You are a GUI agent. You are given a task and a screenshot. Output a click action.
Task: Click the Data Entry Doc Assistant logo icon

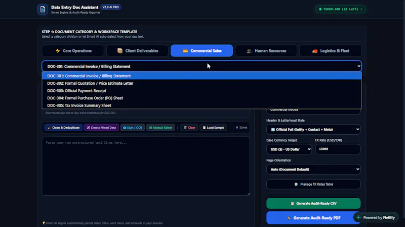tap(43, 9)
